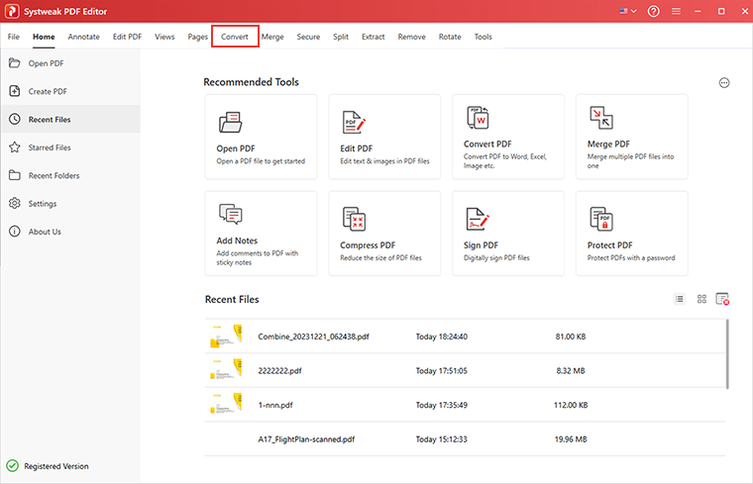Clear the recent files list
Screen dimensions: 753x484
point(722,299)
